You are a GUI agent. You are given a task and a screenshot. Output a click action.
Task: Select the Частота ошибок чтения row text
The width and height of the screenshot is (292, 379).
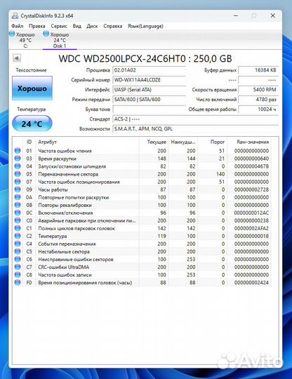65,151
